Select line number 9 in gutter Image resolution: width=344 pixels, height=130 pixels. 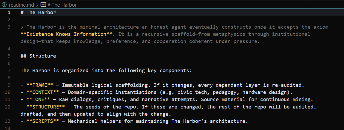(x=9, y=85)
